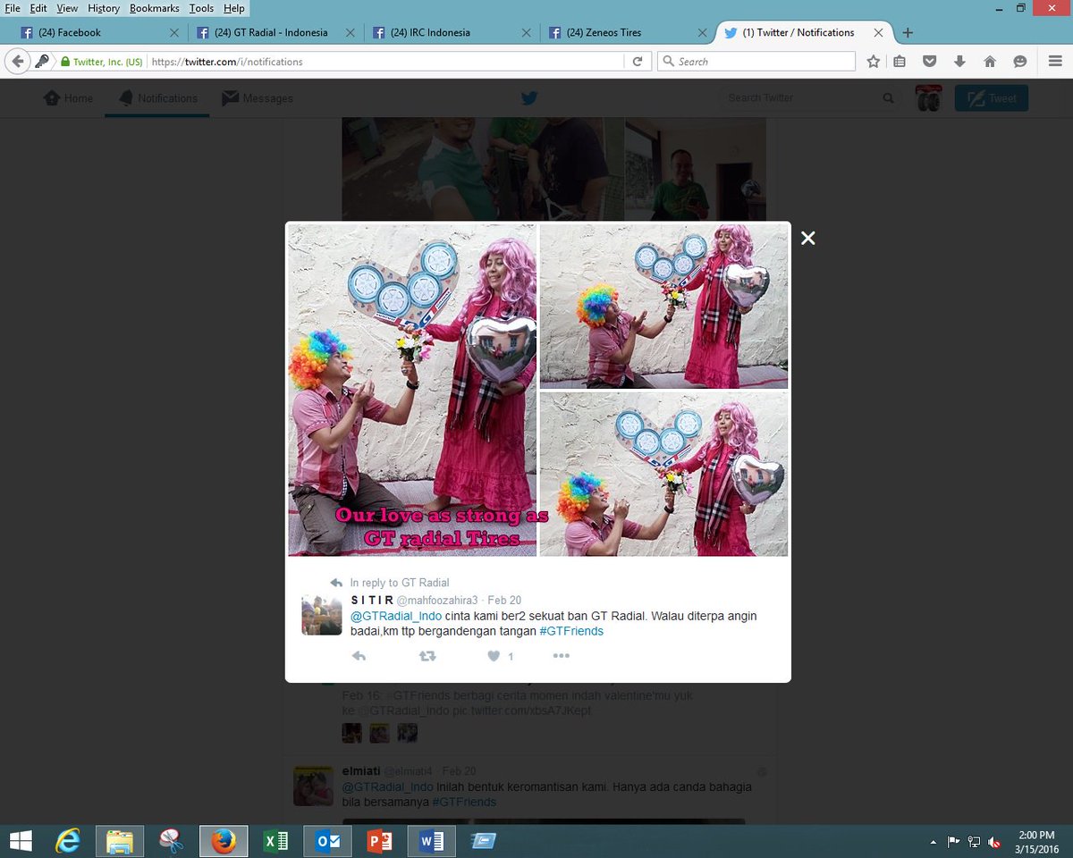Click the SITIR profile avatar
This screenshot has width=1073, height=858.
322,615
